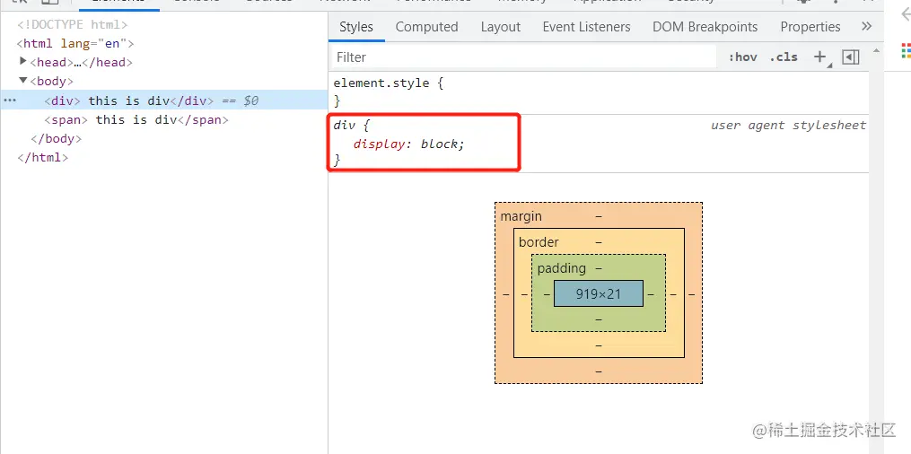Click the user agent stylesheet label
The width and height of the screenshot is (911, 454).
pyautogui.click(x=788, y=126)
